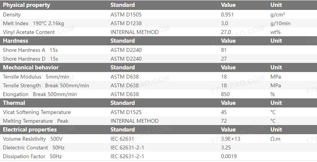The height and width of the screenshot is (162, 317).
Task: Click the density value 0.951
Action: 227,14
